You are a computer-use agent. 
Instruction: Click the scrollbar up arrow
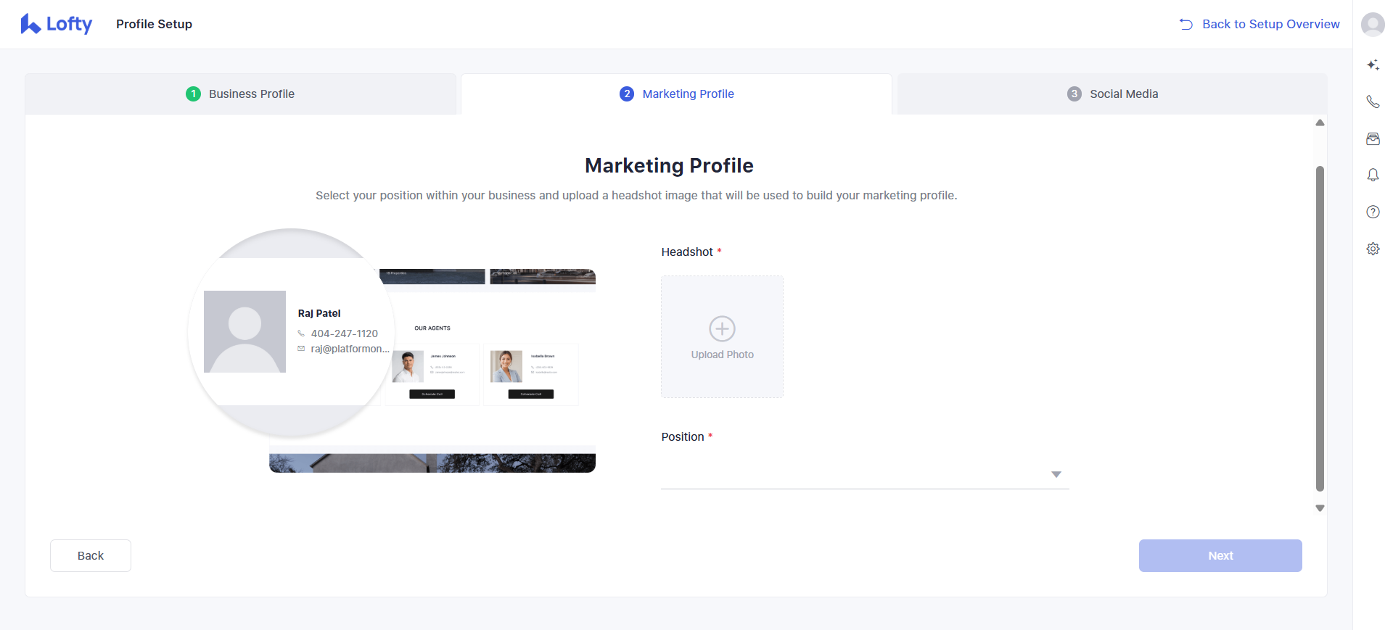[x=1320, y=123]
